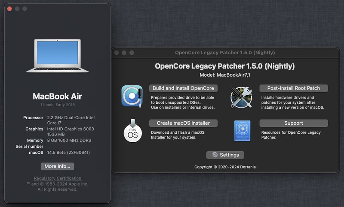The image size is (344, 207).
Task: Close the About This Mac window
Action: (x=9, y=9)
